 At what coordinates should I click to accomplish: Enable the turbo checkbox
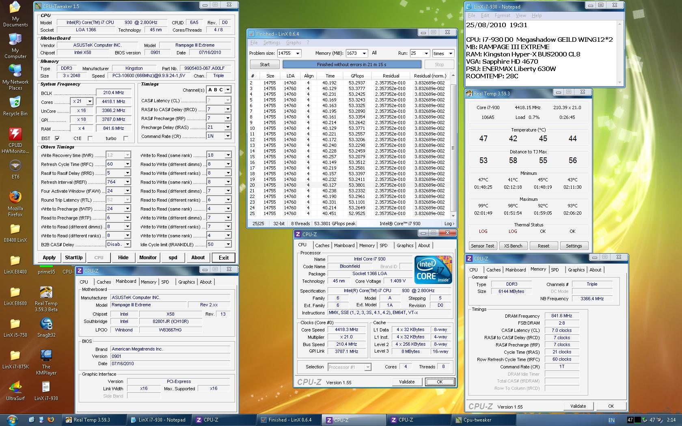[125, 138]
